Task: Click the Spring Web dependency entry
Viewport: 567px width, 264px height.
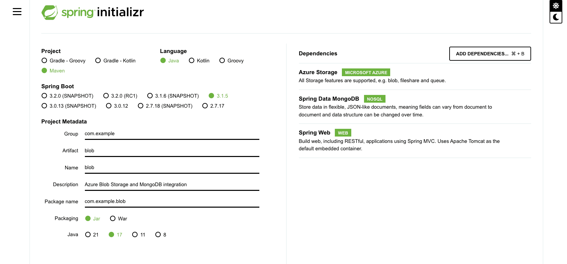Action: 314,133
